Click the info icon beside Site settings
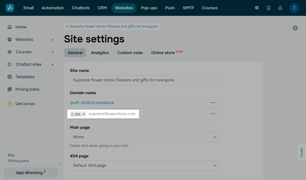The image size is (306, 180). 295,28
